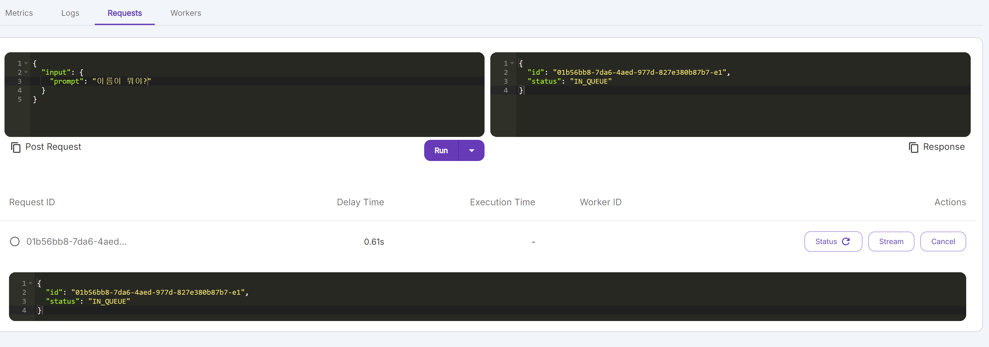Cancel the queued request

942,241
